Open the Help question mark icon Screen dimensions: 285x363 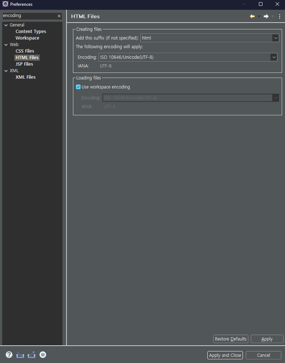[9, 355]
